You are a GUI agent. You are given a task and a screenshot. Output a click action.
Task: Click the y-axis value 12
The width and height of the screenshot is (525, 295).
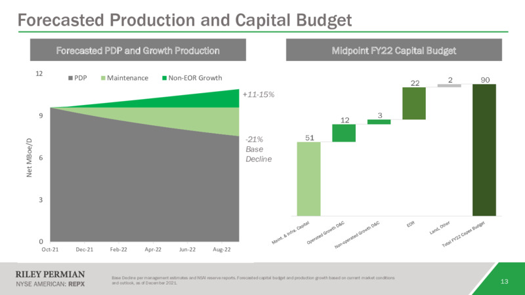pyautogui.click(x=39, y=73)
